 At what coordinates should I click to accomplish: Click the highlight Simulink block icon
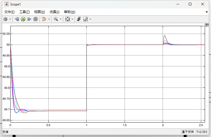(44, 19)
